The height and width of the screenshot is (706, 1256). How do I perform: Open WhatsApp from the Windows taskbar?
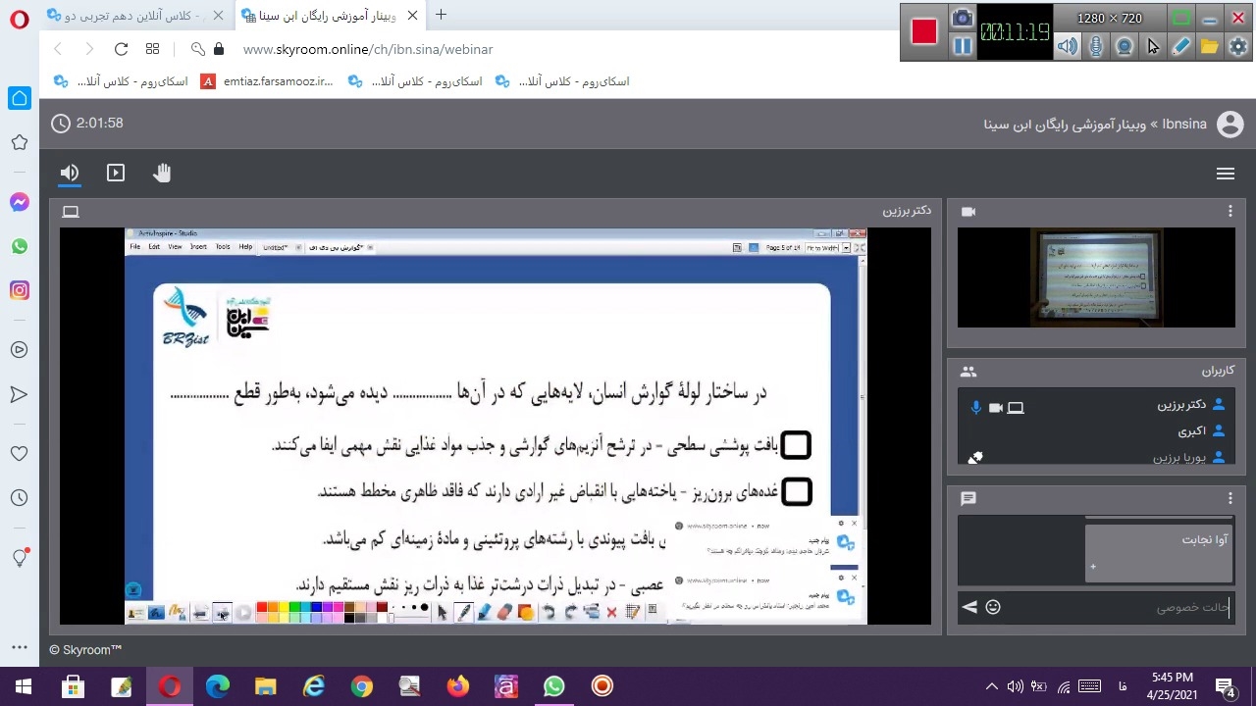click(554, 686)
